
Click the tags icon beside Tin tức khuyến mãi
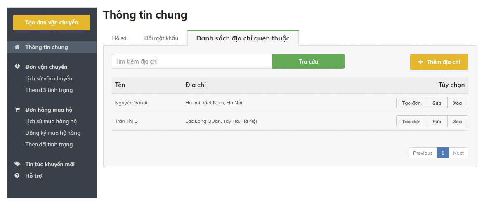tap(17, 164)
